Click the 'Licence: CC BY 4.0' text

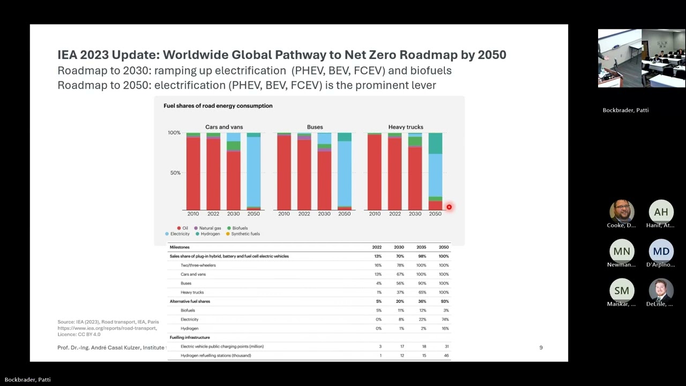tap(79, 335)
